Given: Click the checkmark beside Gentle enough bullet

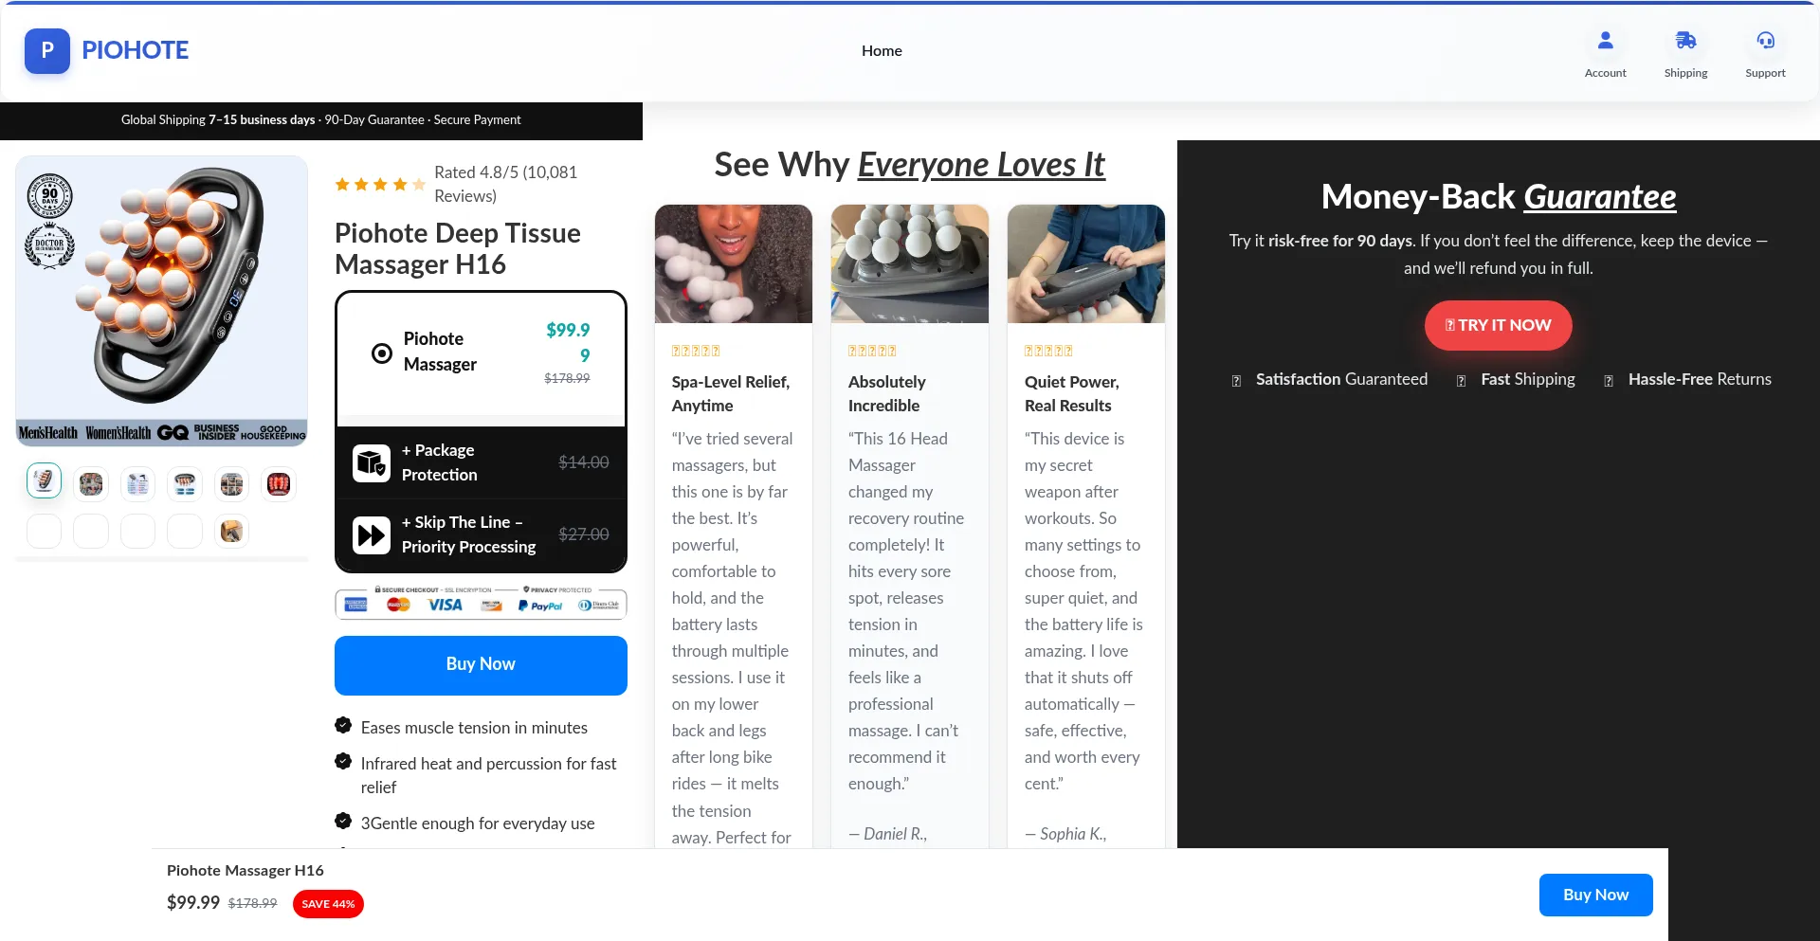Looking at the screenshot, I should 343,821.
